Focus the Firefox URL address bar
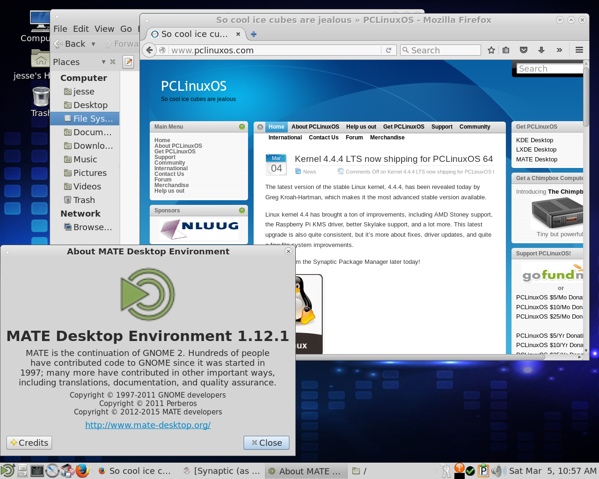Screen dimensions: 599x479 tap(274, 50)
